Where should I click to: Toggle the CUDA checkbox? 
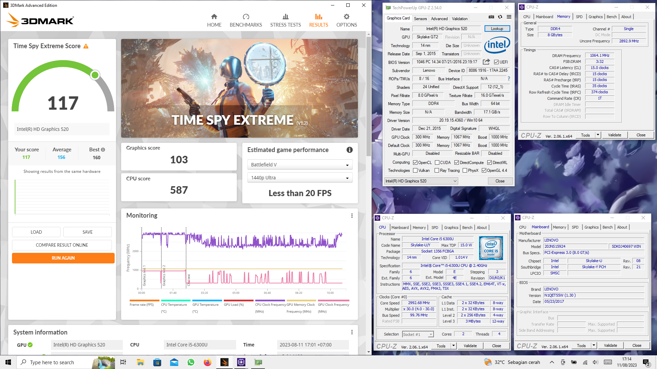[x=437, y=163]
